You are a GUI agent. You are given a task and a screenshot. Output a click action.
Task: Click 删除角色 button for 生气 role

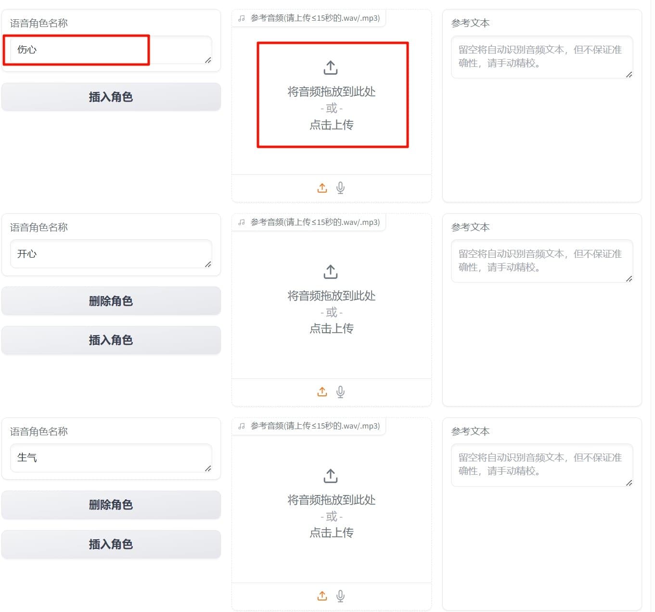(111, 505)
